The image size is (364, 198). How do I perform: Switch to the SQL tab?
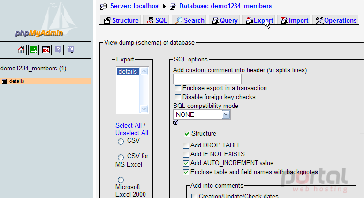(x=157, y=21)
